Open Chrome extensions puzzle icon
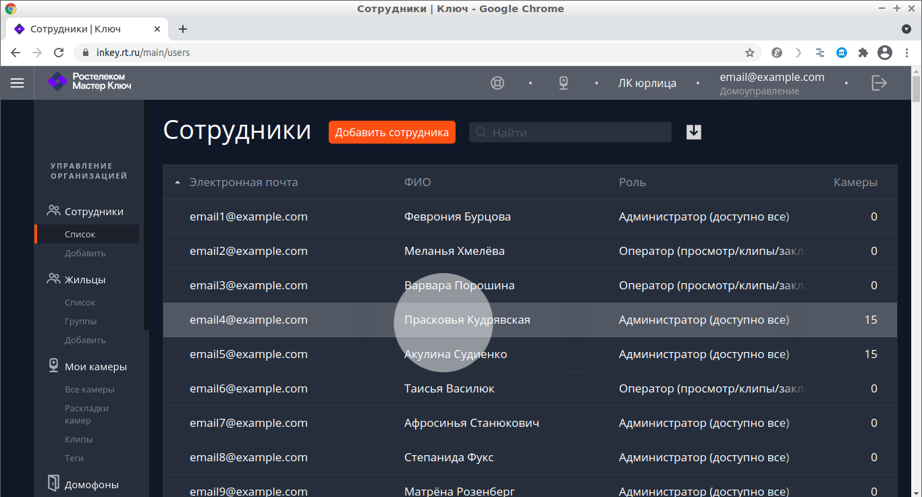 [x=863, y=53]
